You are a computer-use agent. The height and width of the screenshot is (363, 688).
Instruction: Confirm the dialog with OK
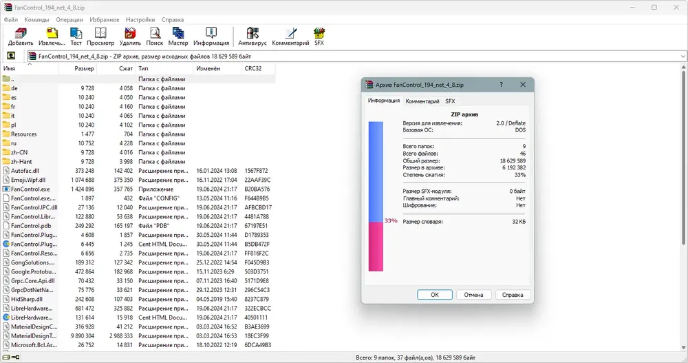(434, 295)
